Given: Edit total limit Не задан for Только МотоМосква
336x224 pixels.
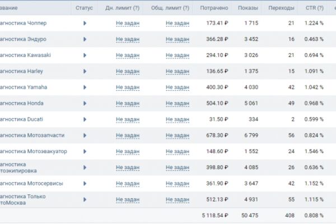Looking at the screenshot, I should (x=178, y=199).
